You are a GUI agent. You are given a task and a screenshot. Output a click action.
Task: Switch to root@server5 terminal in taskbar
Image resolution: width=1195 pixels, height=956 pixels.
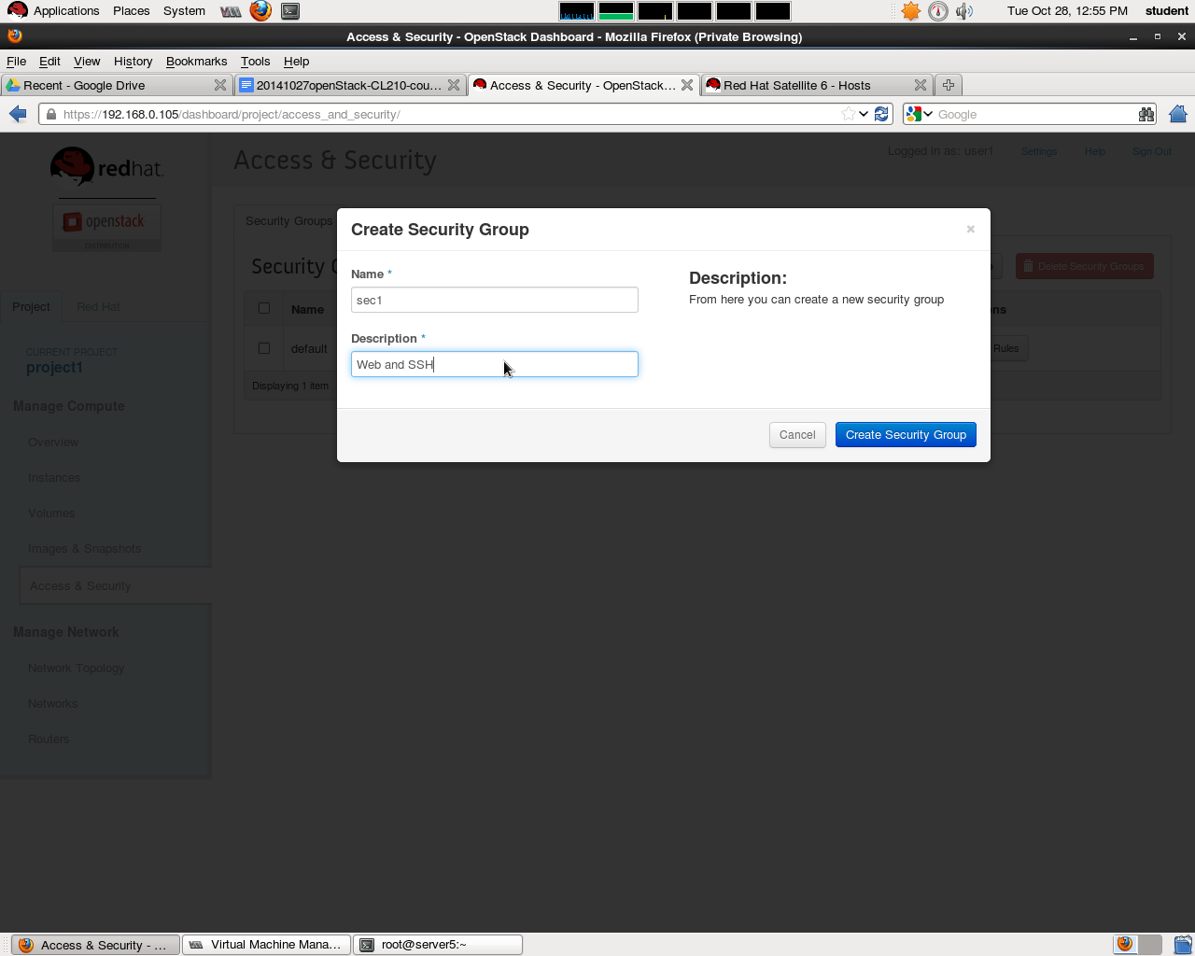(438, 945)
